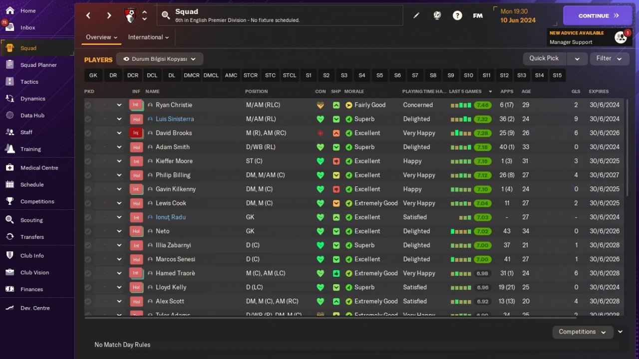This screenshot has height=359, width=639.
Task: Open the help question mark icon
Action: [x=457, y=15]
